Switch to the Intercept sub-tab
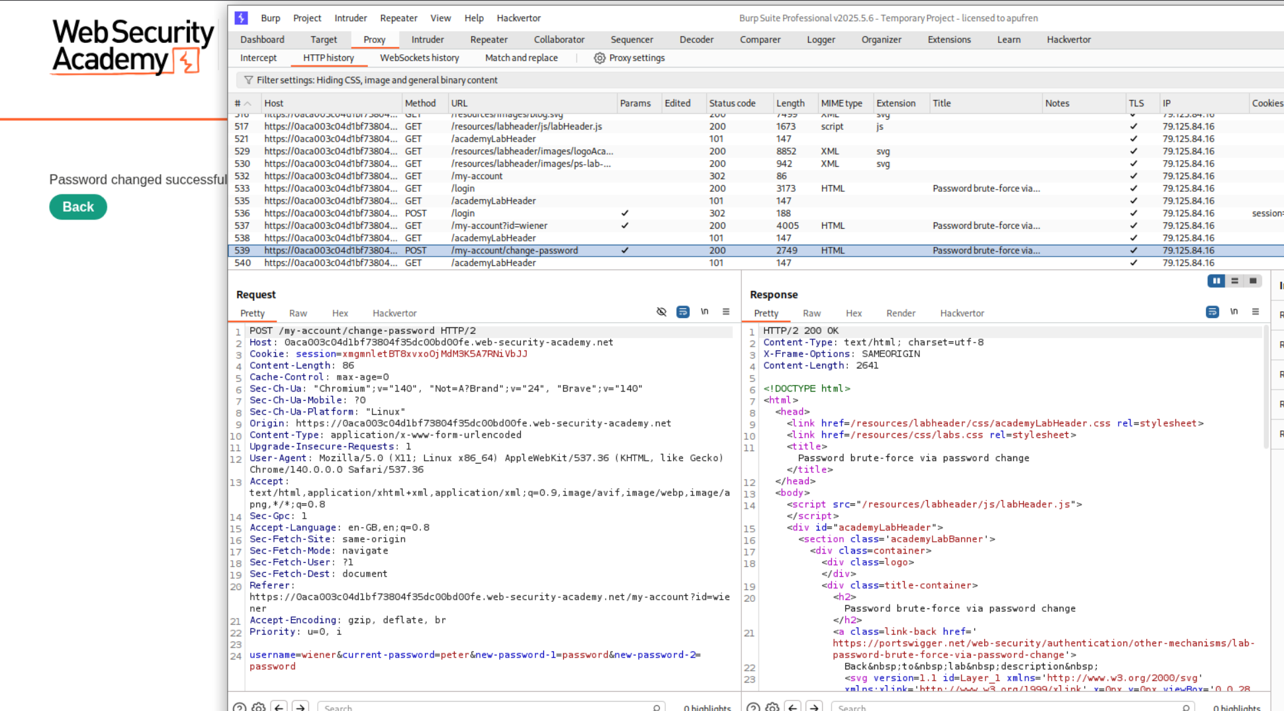Viewport: 1284px width, 711px height. tap(258, 58)
